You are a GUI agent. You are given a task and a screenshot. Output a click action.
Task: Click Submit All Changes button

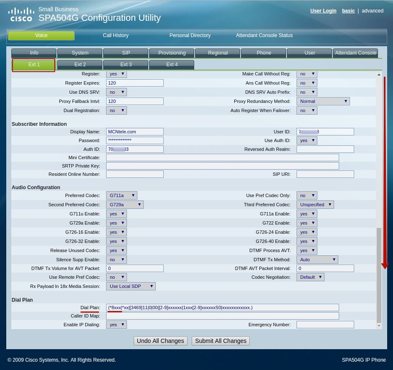221,341
